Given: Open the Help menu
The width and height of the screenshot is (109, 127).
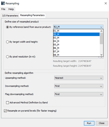Looking at the screenshot, I should pyautogui.click(x=11, y=9).
